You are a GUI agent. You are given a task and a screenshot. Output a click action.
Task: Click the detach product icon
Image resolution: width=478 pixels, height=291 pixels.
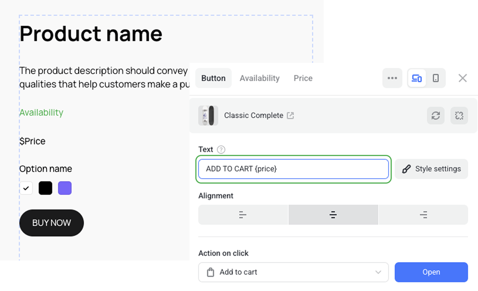[x=459, y=116]
